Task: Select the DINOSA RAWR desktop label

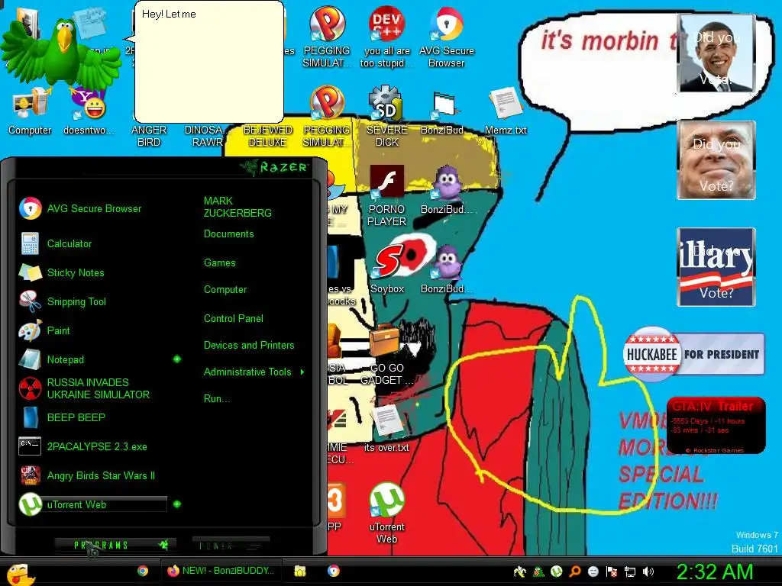Action: click(207, 136)
